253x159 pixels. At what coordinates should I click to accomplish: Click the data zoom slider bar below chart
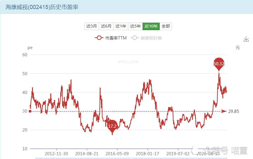click(x=131, y=158)
